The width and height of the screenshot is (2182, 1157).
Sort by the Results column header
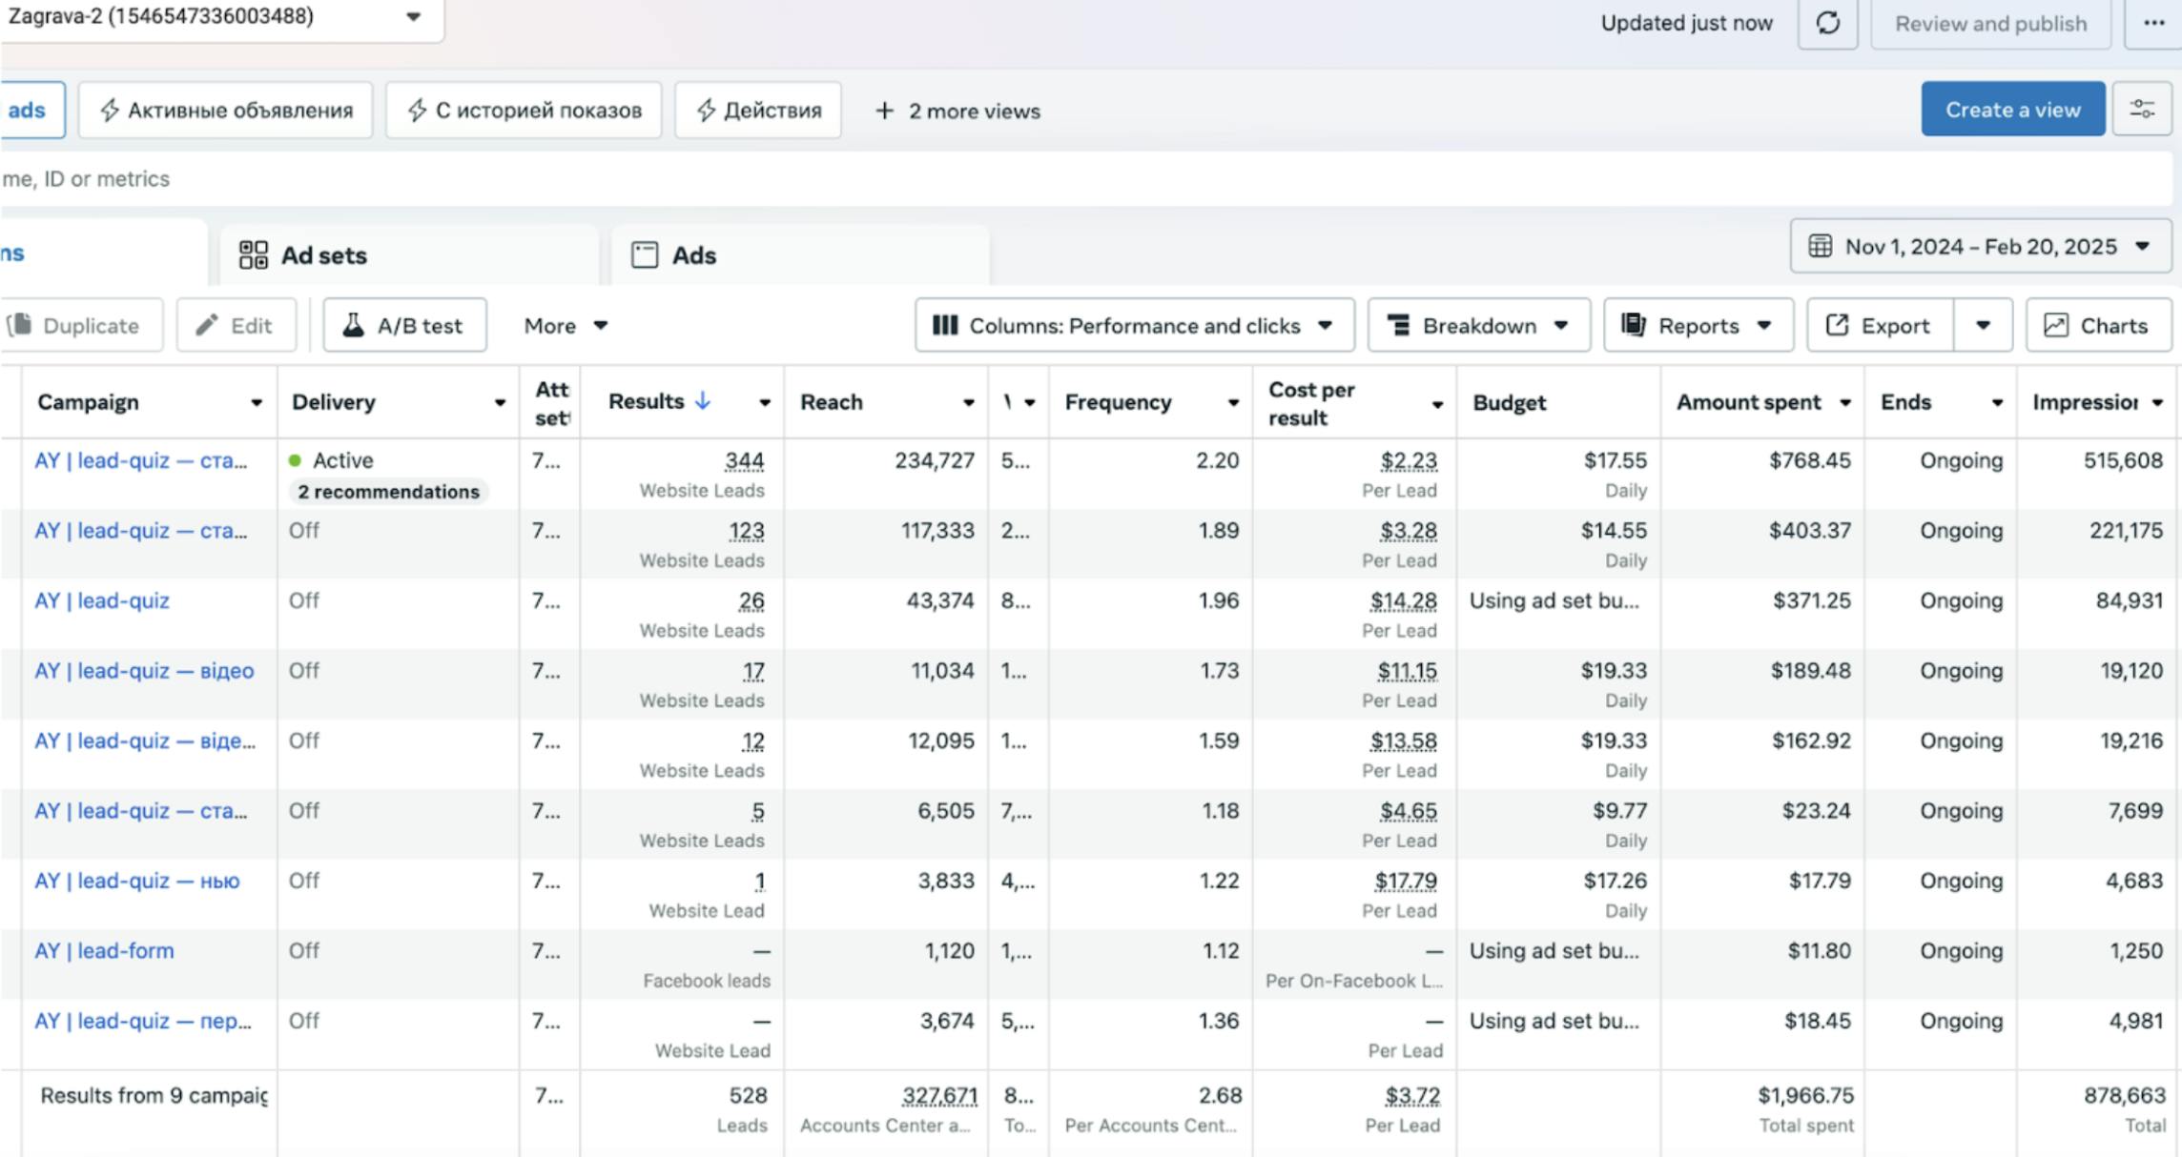(647, 402)
